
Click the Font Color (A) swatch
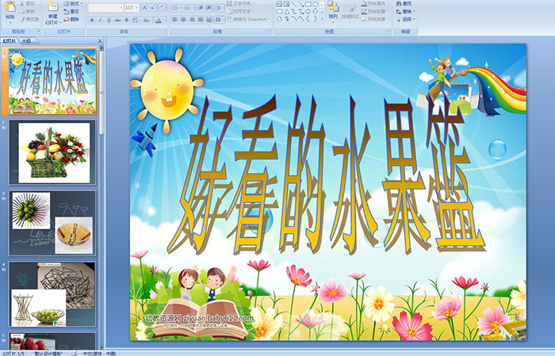tap(159, 20)
